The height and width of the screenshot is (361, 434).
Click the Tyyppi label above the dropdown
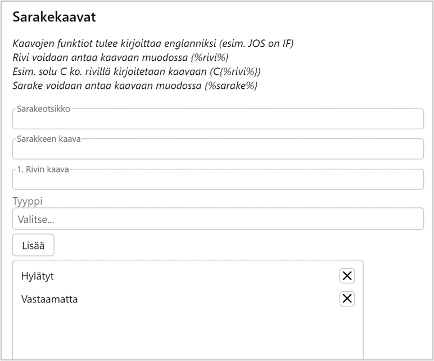[x=28, y=201]
